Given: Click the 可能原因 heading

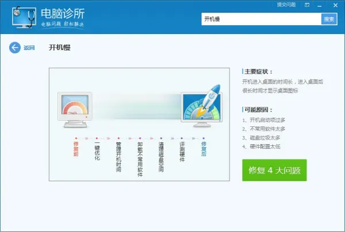Looking at the screenshot, I should coord(258,110).
